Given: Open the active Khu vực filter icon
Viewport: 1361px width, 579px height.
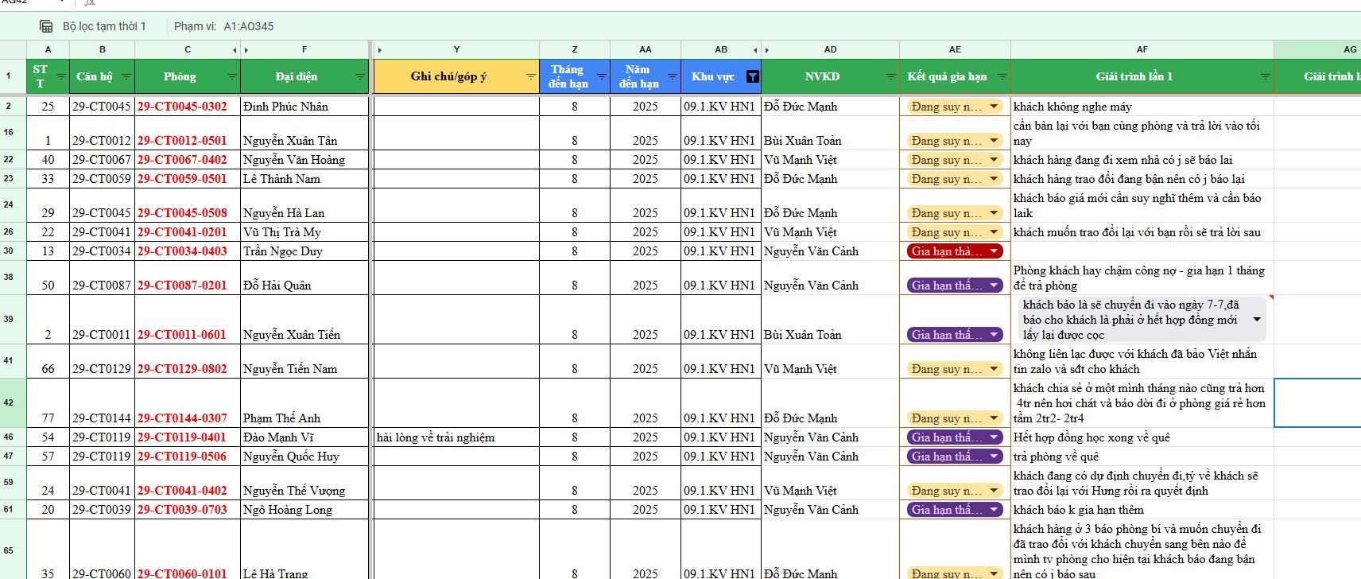Looking at the screenshot, I should coord(752,77).
